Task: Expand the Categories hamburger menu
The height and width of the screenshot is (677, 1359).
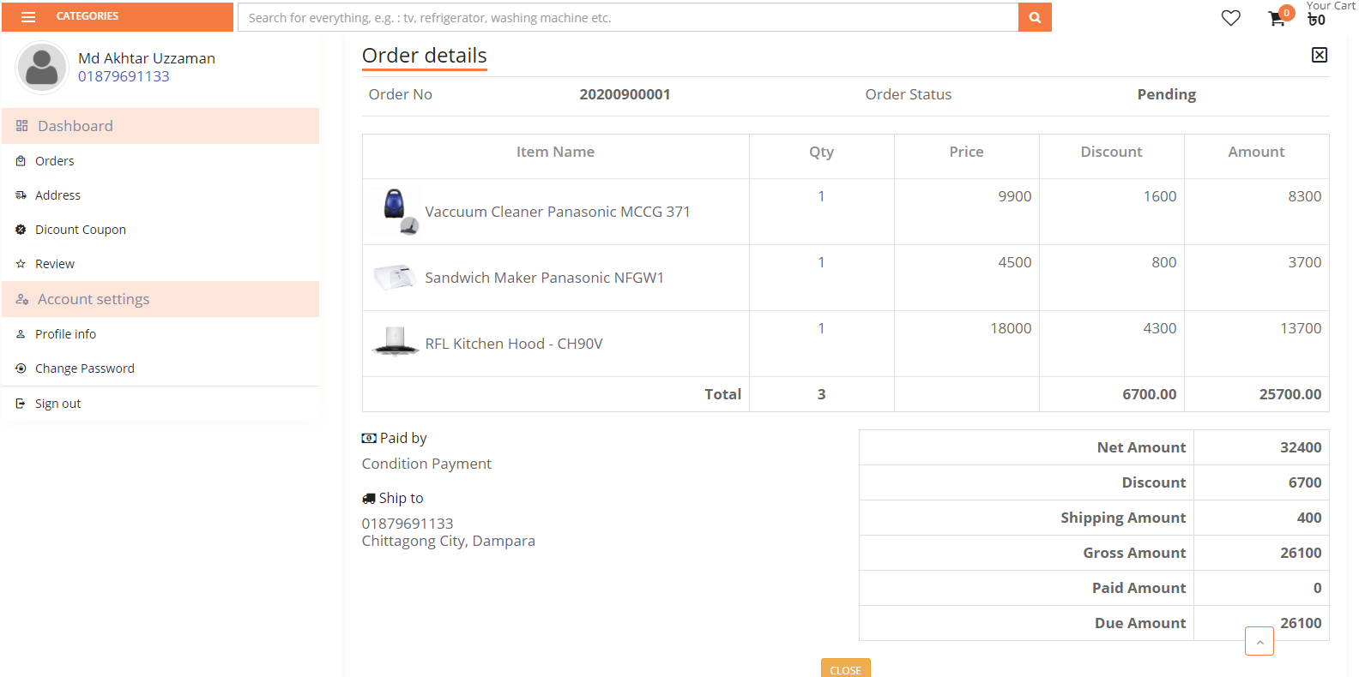Action: coord(28,17)
